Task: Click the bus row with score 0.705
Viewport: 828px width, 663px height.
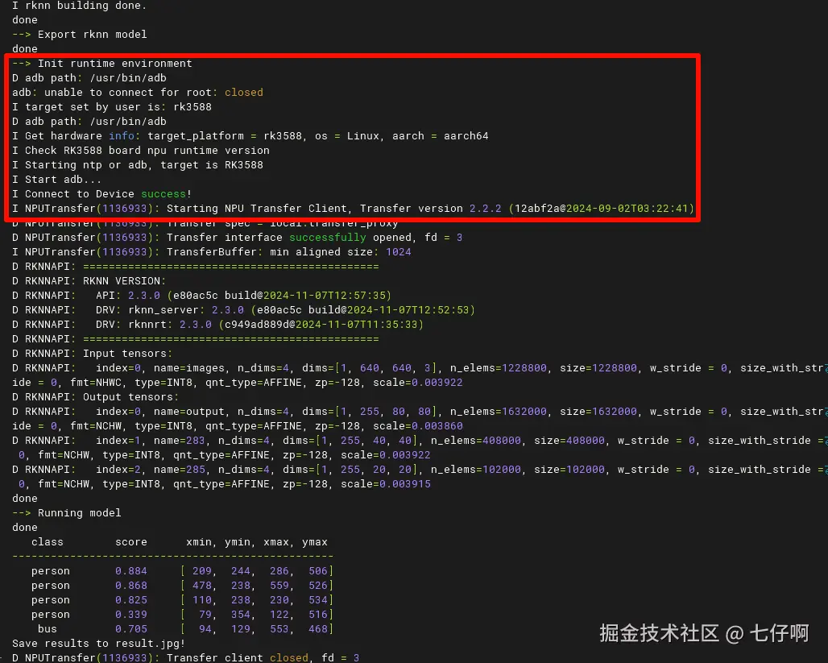Action: pyautogui.click(x=185, y=629)
